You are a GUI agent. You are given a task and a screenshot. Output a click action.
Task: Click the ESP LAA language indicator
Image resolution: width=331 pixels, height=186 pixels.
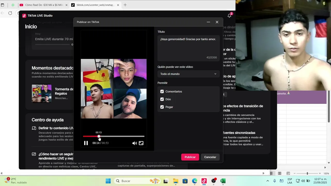[x=290, y=181]
